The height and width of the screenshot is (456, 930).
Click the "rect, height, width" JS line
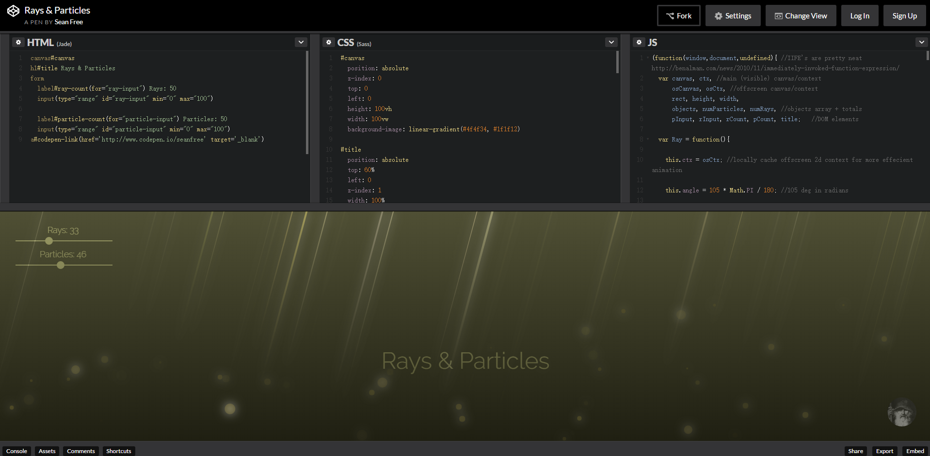tap(705, 99)
